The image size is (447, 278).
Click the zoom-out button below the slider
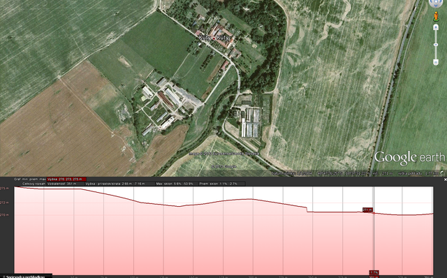tap(436, 62)
